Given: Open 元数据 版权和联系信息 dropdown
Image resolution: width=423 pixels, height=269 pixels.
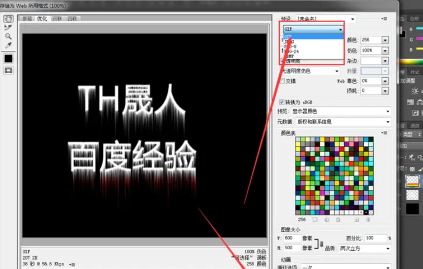Looking at the screenshot, I should tap(344, 122).
